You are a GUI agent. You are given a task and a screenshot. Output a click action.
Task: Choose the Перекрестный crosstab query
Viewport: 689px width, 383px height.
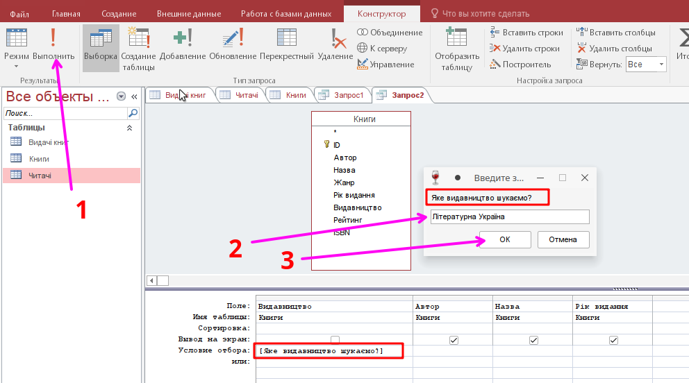[x=286, y=44]
